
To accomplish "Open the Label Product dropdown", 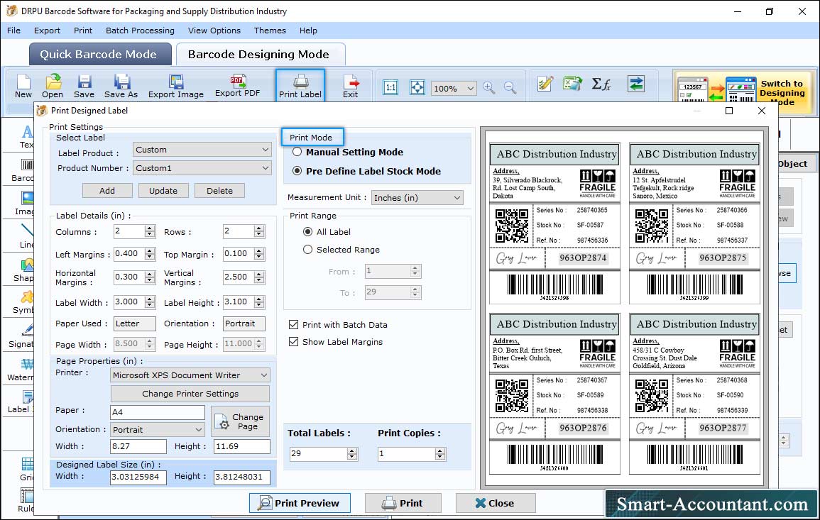I will [x=202, y=150].
